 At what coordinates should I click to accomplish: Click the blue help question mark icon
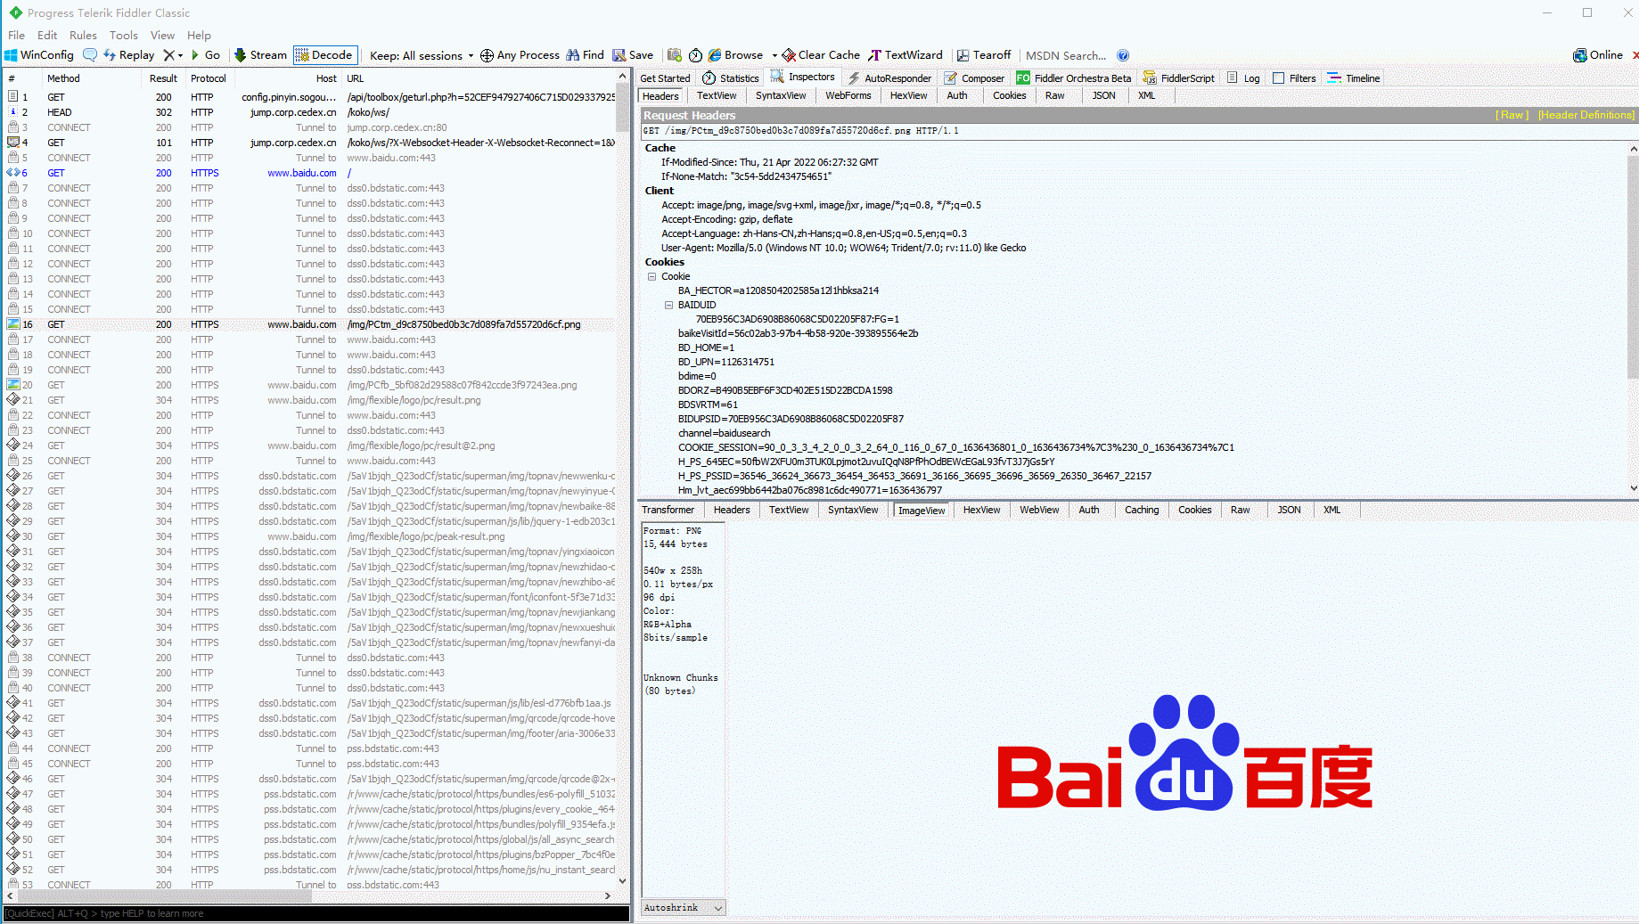1123,55
